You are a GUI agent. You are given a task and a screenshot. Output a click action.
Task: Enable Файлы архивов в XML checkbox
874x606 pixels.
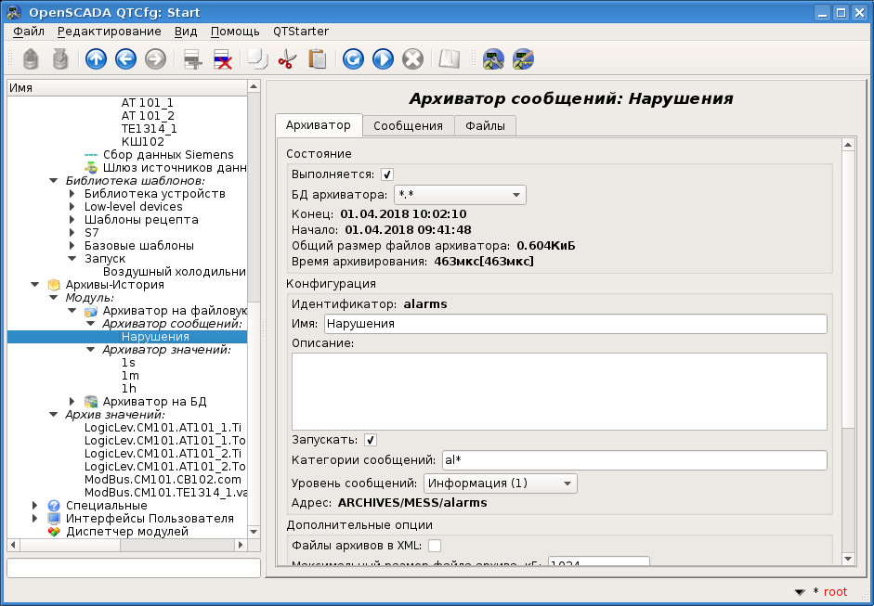coord(434,546)
